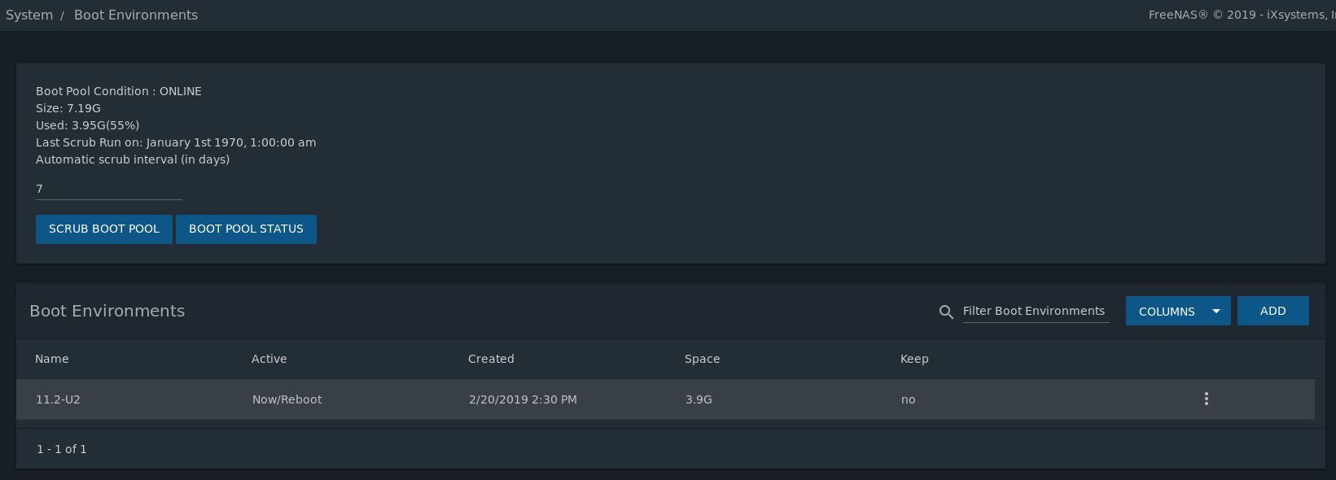
Task: Click the search magnifier icon
Action: click(x=946, y=312)
